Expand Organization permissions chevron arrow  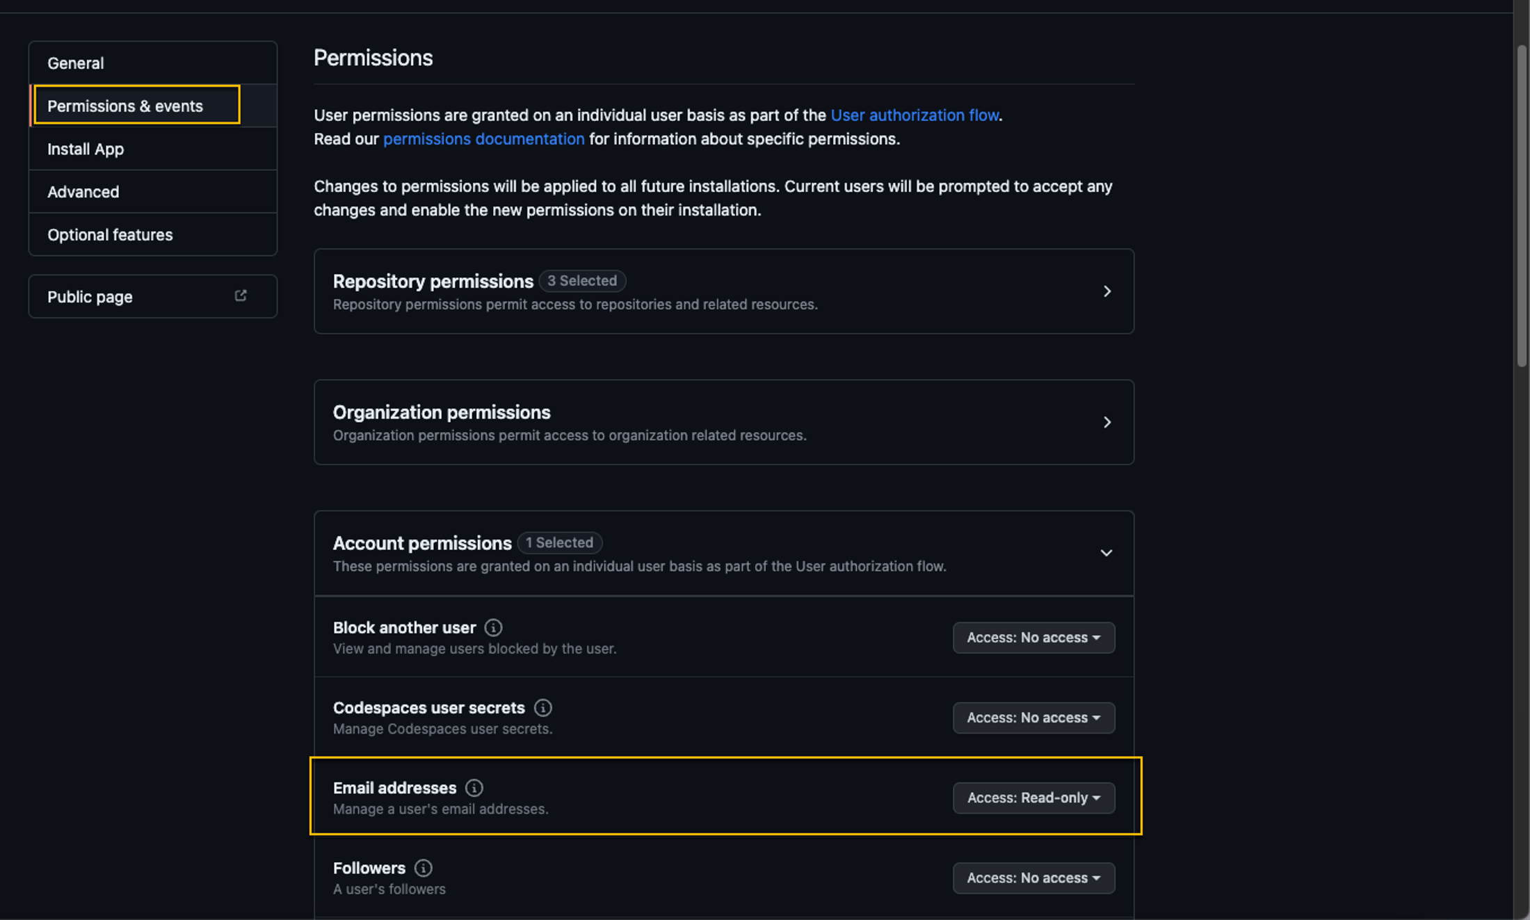[x=1106, y=422]
